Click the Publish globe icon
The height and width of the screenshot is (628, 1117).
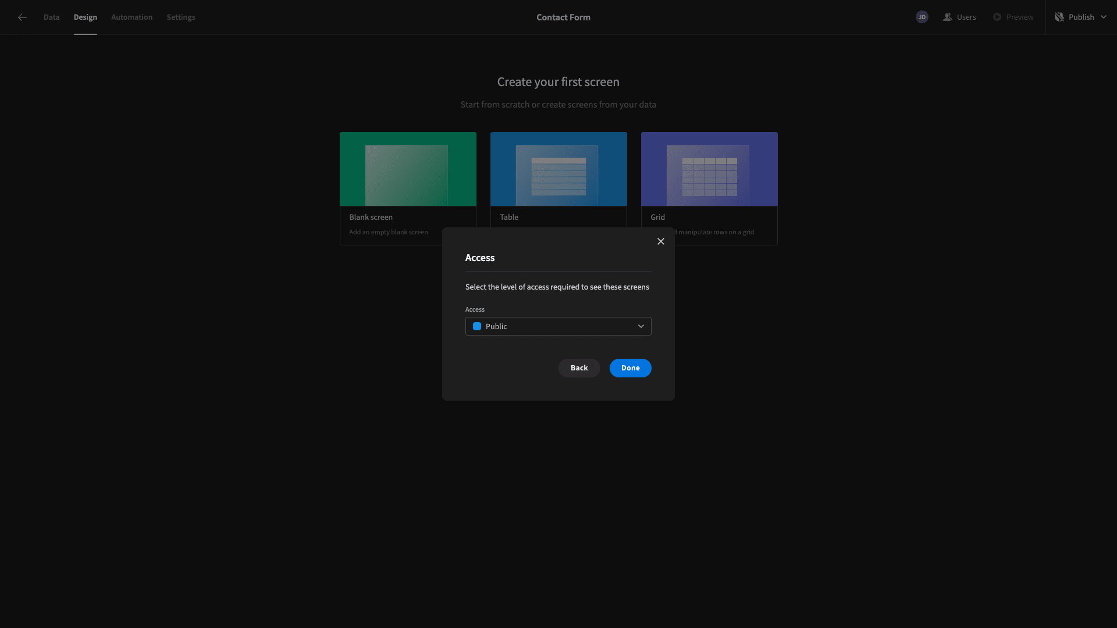coord(1059,17)
